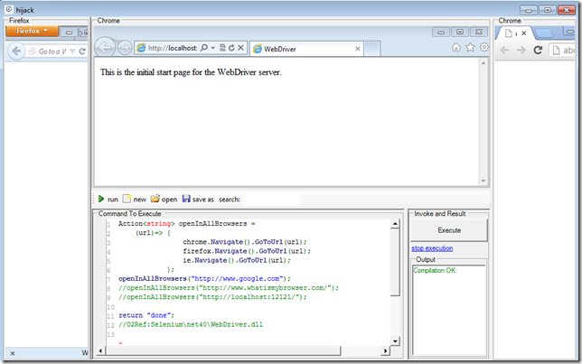The height and width of the screenshot is (364, 582).
Task: Click the IE address bar showing localhost
Action: (x=170, y=48)
